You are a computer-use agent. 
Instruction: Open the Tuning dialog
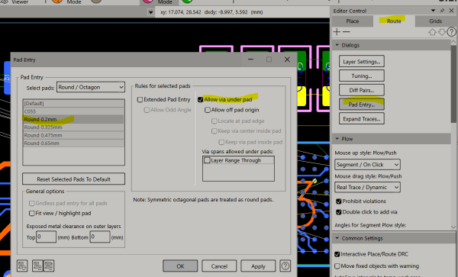click(x=362, y=76)
